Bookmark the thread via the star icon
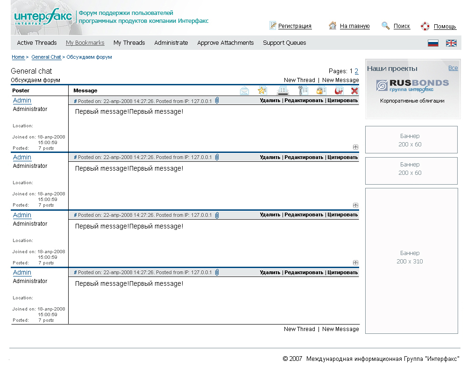 click(262, 90)
